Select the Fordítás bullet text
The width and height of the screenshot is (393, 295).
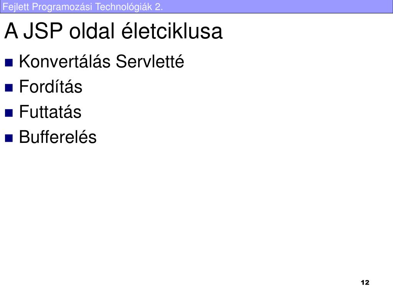(x=51, y=86)
